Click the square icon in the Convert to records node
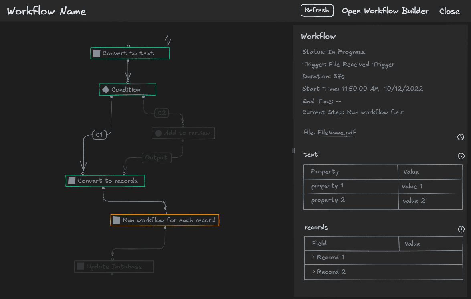This screenshot has height=299, width=471. pos(71,181)
